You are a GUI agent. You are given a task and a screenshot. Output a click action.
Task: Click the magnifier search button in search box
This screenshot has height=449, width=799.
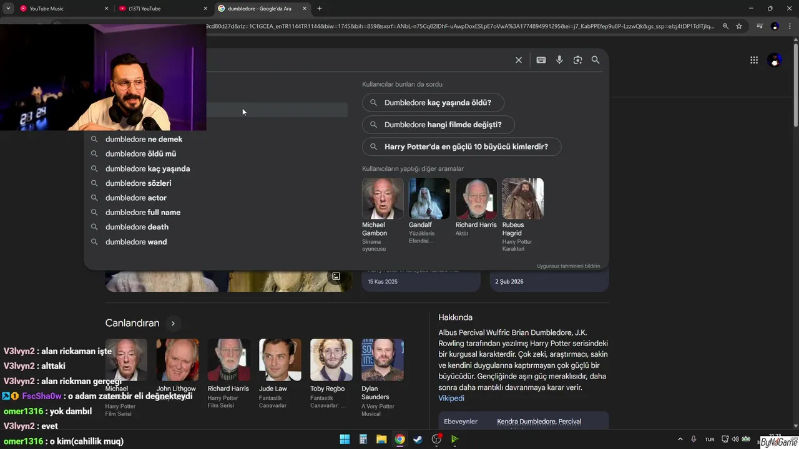point(596,60)
